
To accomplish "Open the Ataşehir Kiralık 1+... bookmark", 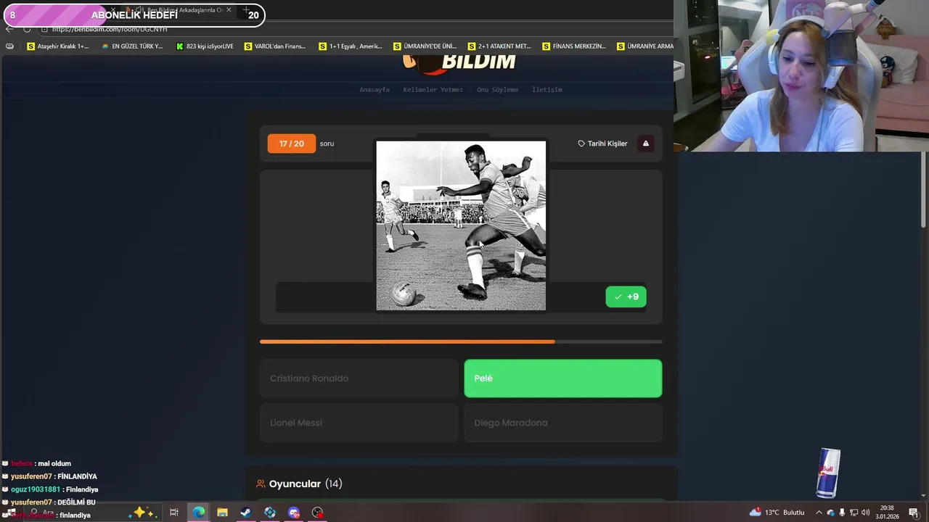I will (58, 46).
